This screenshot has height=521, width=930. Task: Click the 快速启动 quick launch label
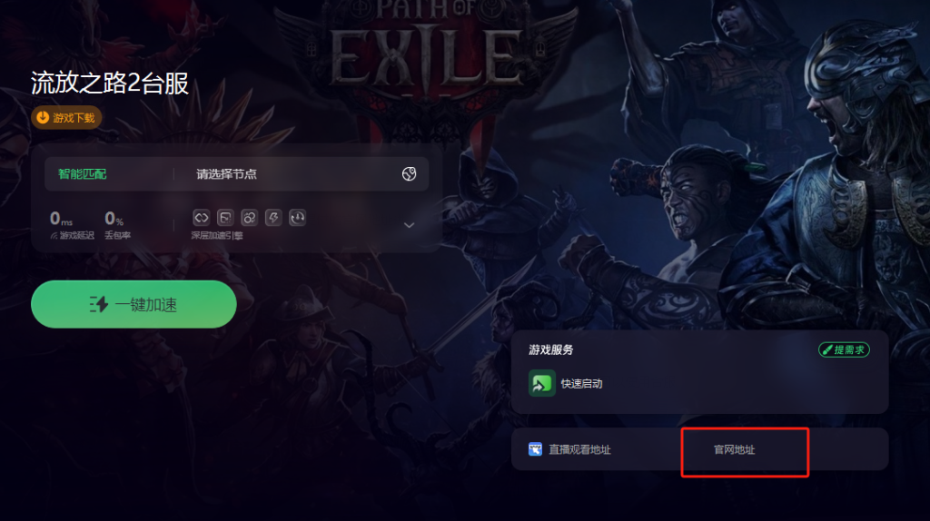click(x=581, y=384)
